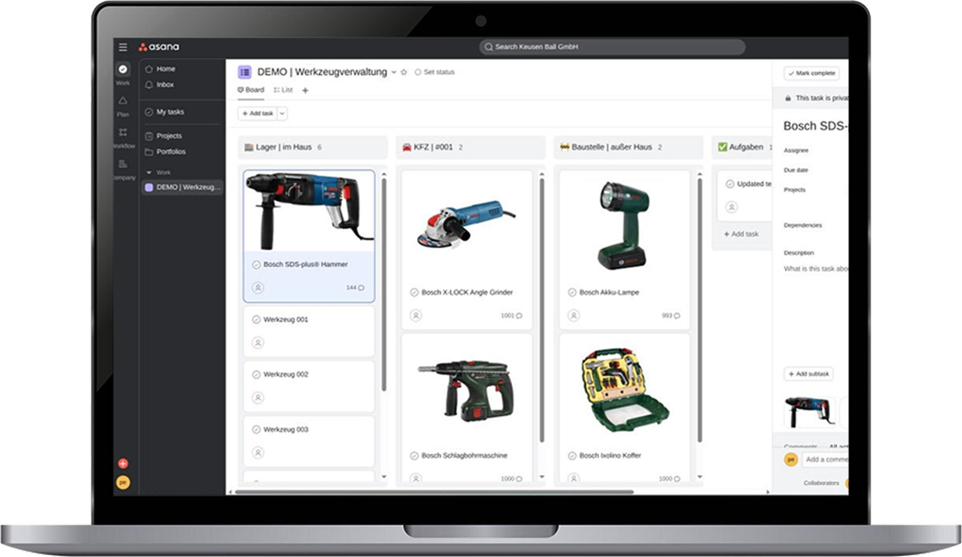Click comment count on Bosch Akku-Lampe card

671,316
